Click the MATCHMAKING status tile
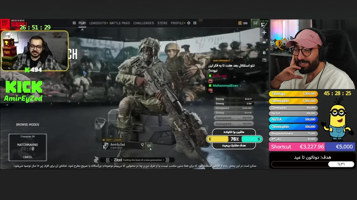The width and height of the screenshot is (357, 200). click(x=28, y=147)
